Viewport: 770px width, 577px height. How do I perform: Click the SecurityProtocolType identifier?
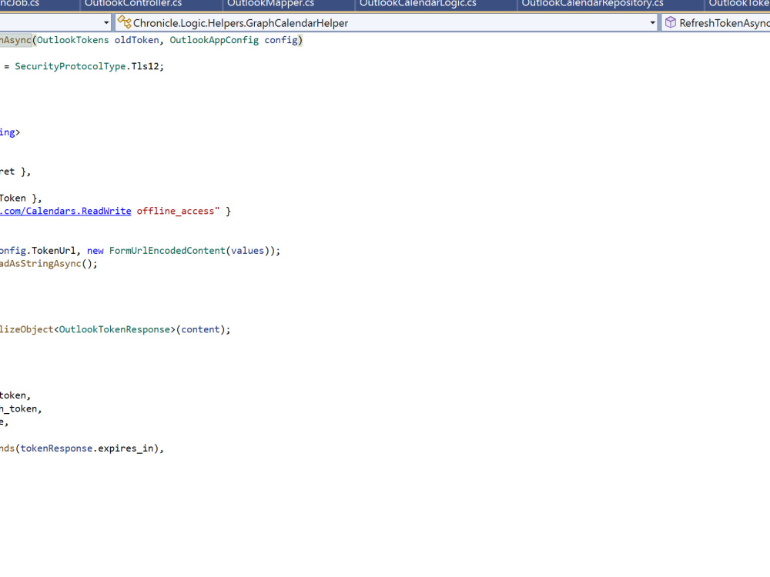point(70,66)
